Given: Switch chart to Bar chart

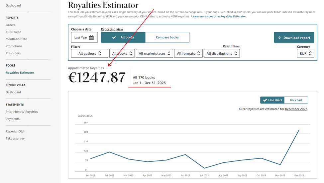Looking at the screenshot, I should coord(296,100).
